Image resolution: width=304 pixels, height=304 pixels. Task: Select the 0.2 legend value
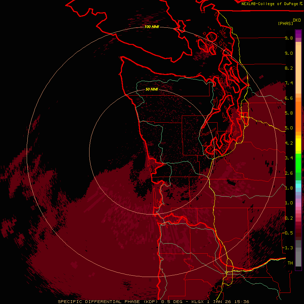pyautogui.click(x=289, y=218)
